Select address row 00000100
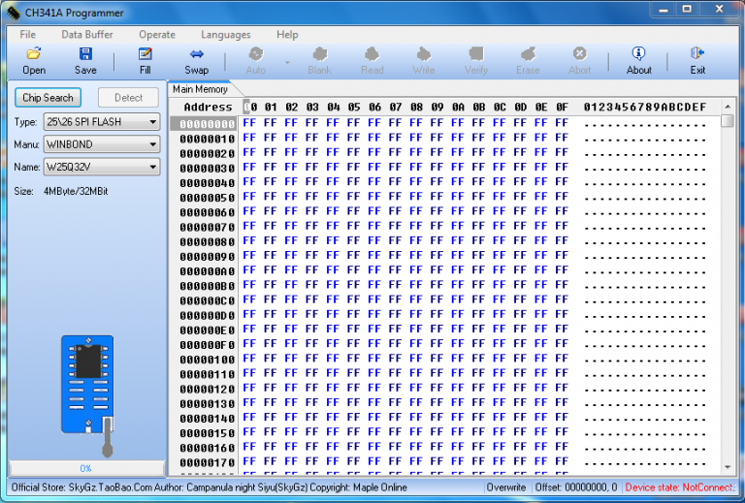 [208, 360]
